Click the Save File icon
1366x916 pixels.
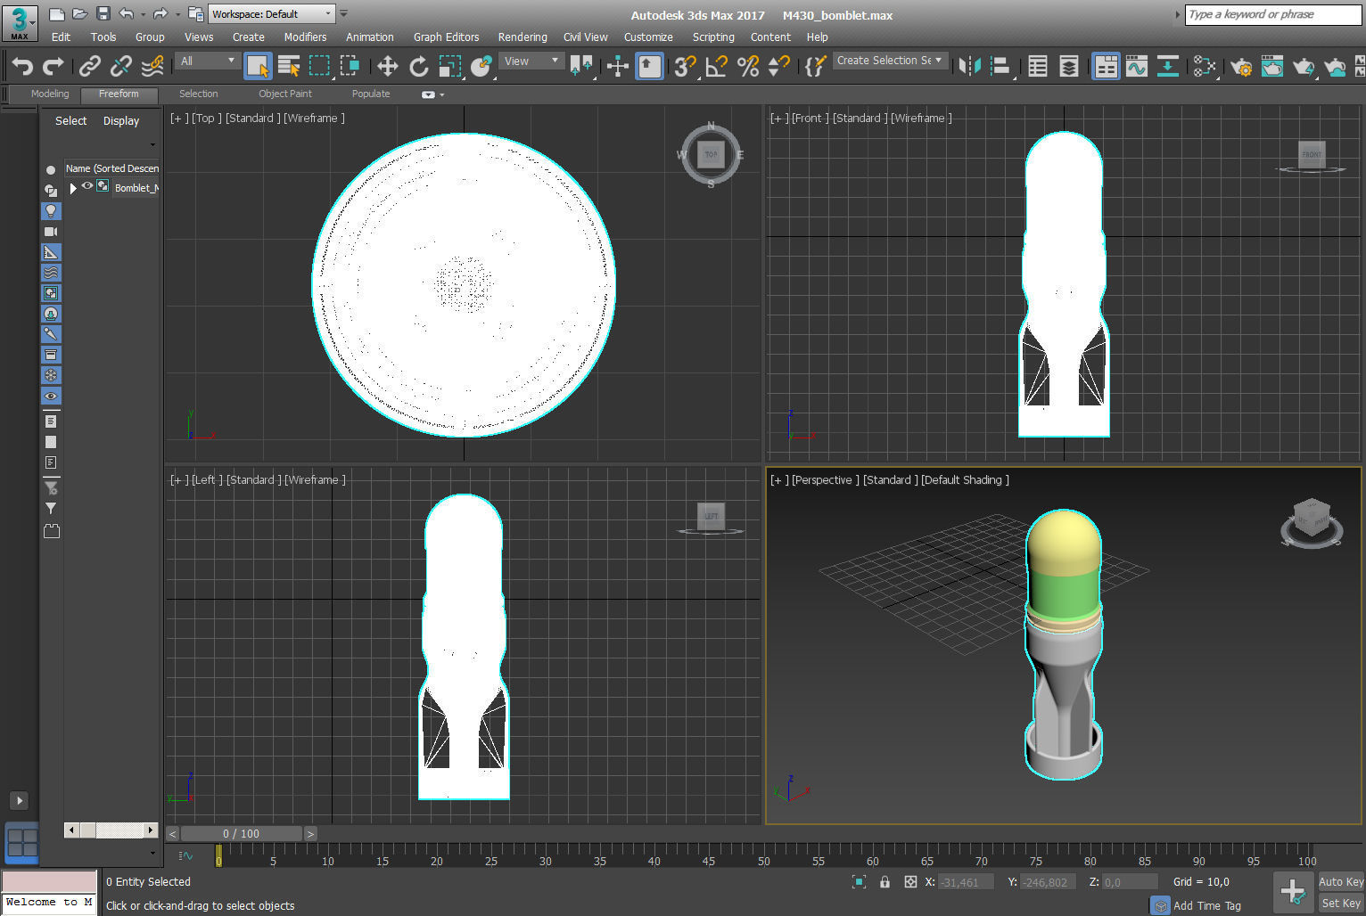103,13
